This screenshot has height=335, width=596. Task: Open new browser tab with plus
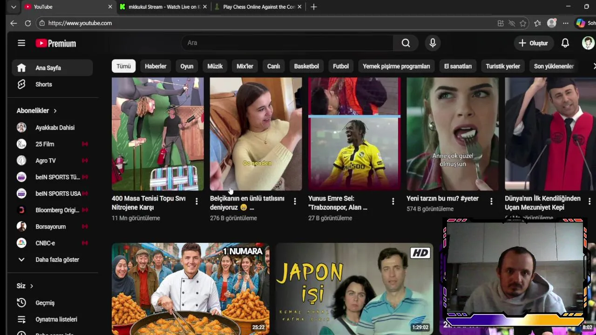click(313, 7)
